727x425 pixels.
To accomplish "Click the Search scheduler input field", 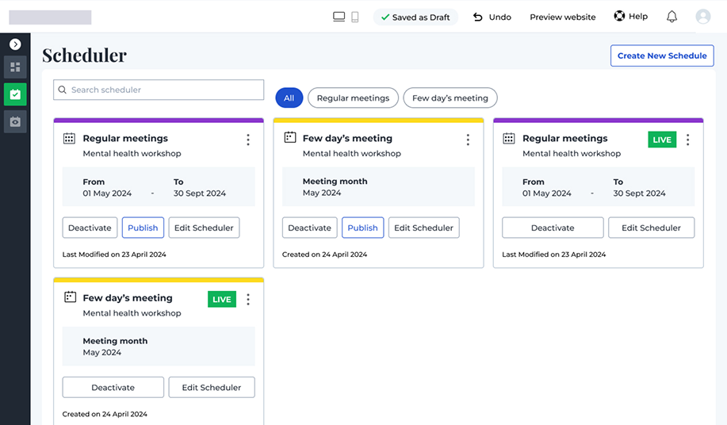I will point(159,90).
